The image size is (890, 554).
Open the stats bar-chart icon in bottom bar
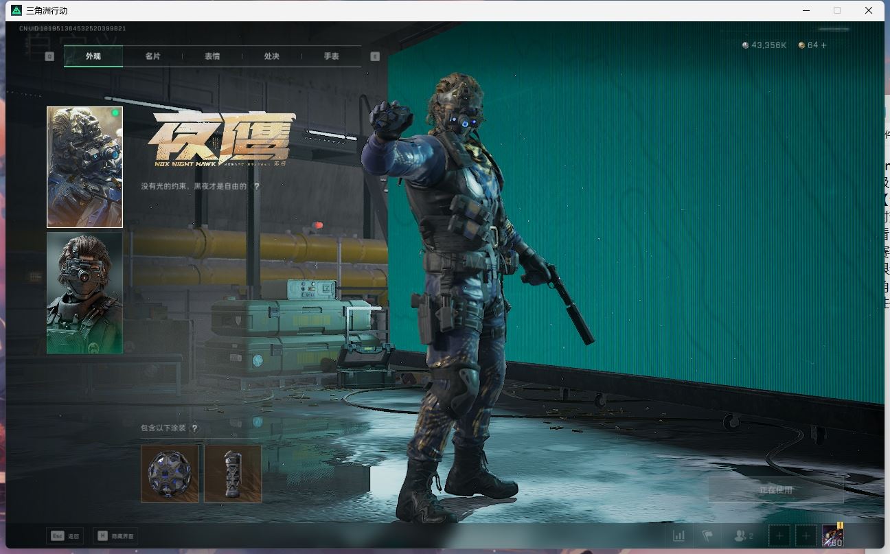click(x=678, y=535)
